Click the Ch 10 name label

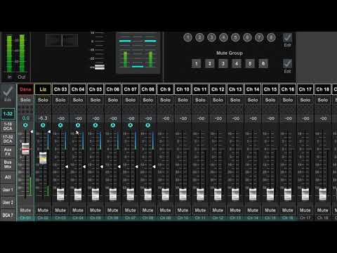coord(183,89)
